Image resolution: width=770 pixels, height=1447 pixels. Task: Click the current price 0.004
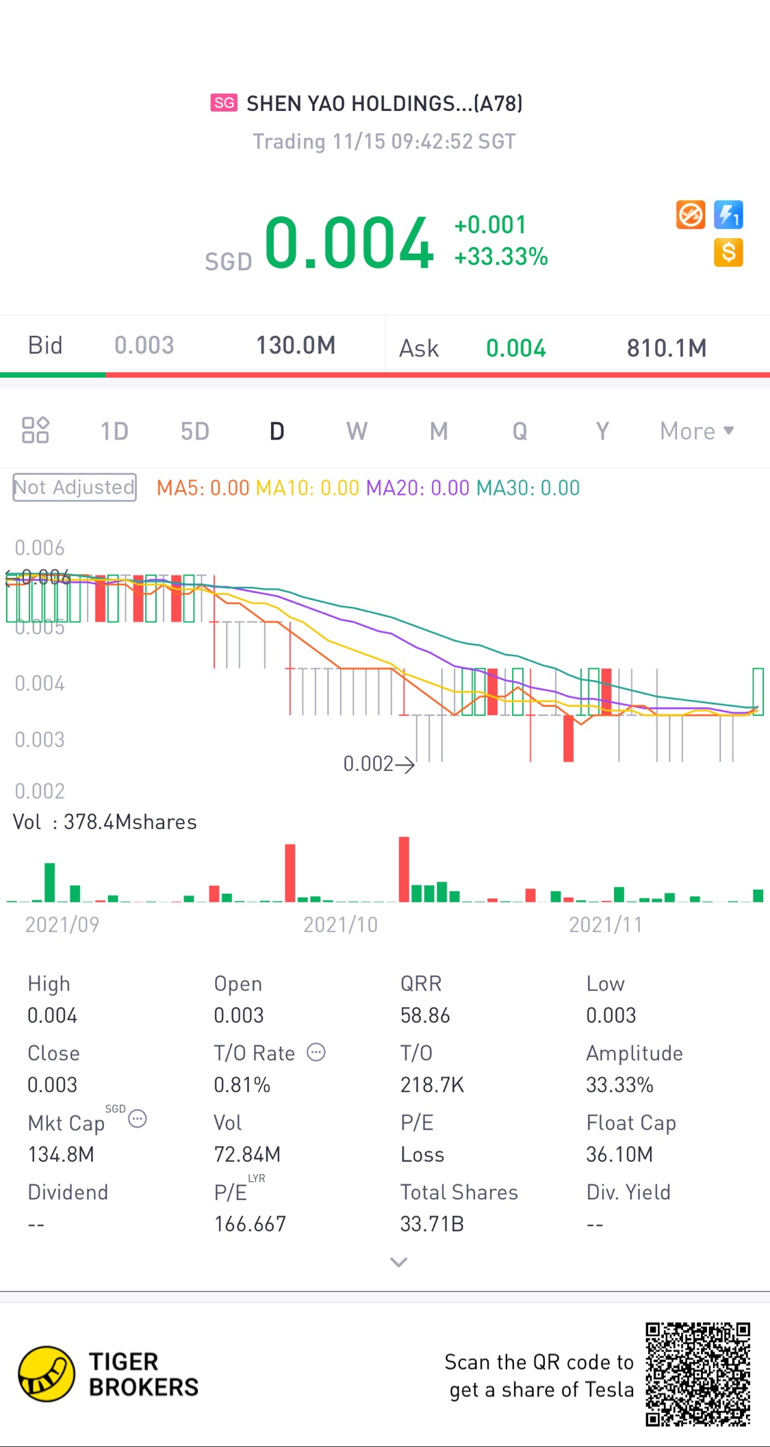(x=349, y=242)
